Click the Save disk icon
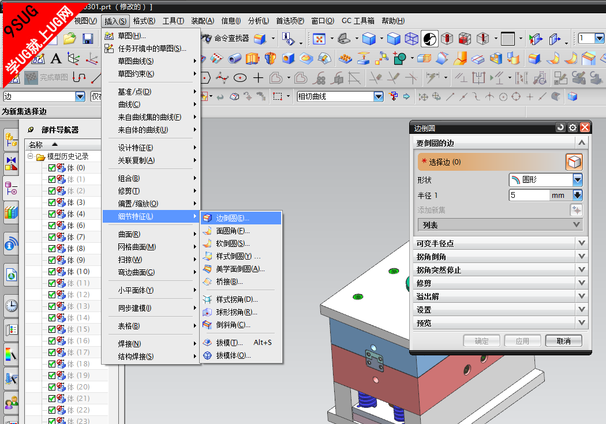This screenshot has height=424, width=606. [x=88, y=38]
